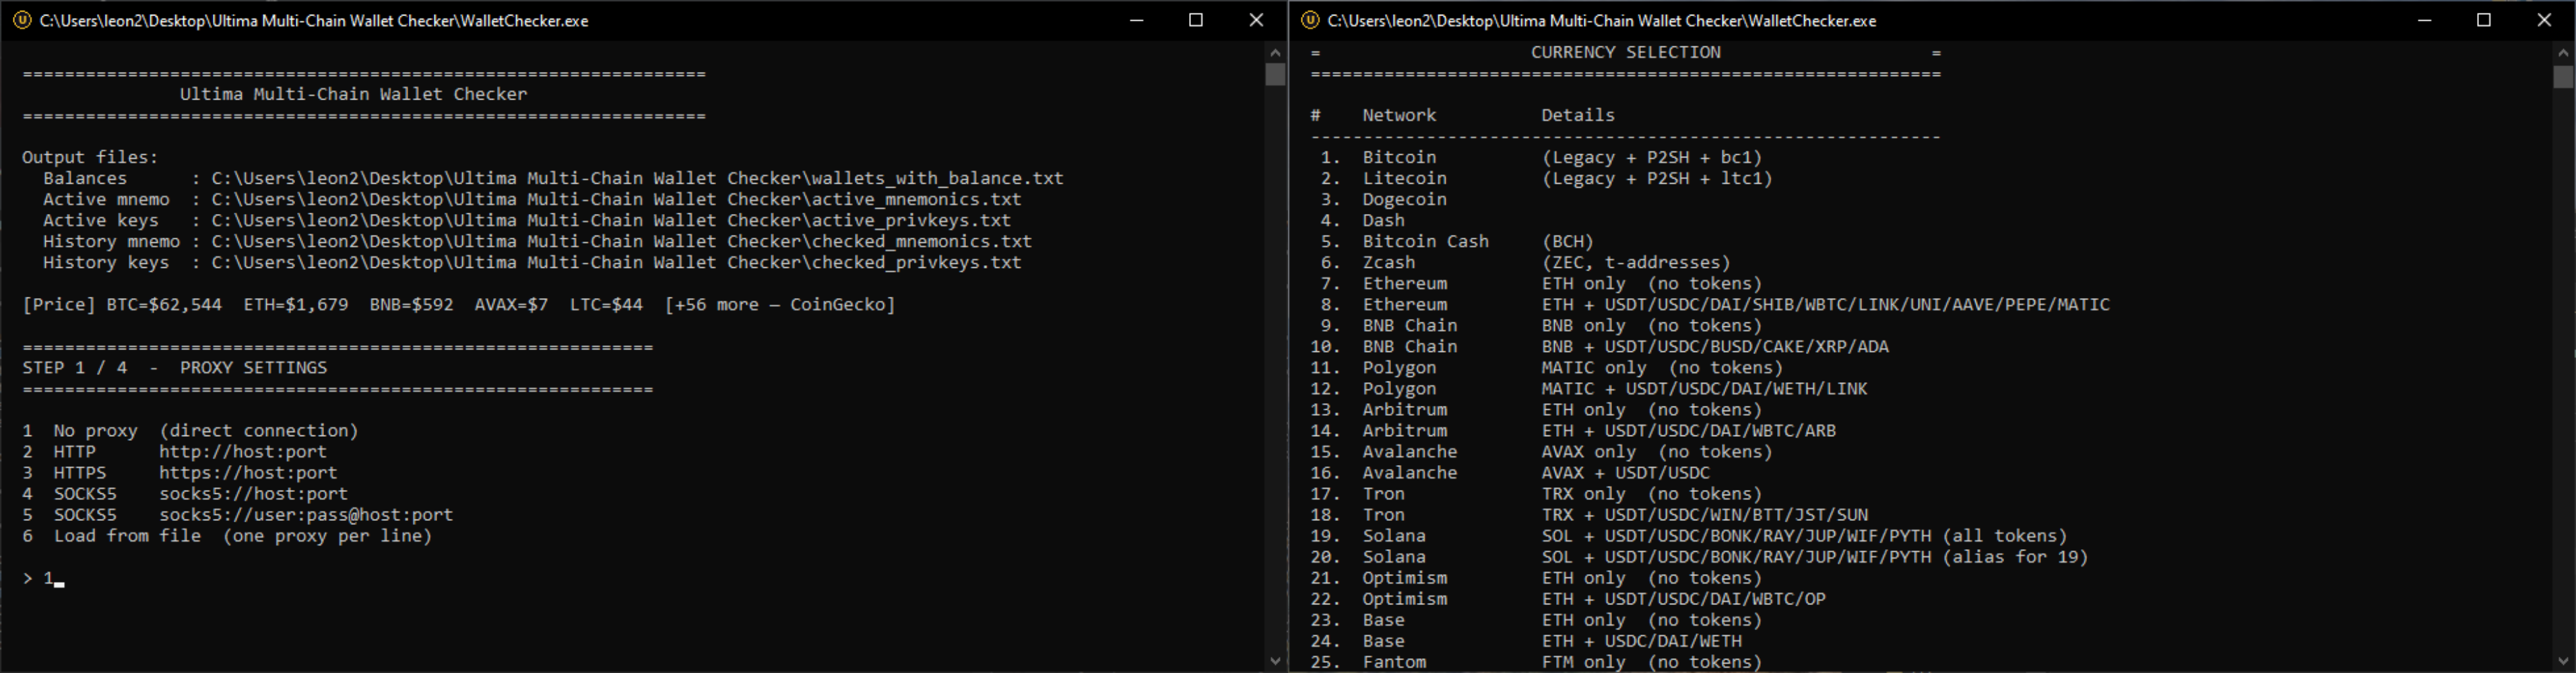This screenshot has width=2576, height=673.
Task: Click row 20 Solana '(alias for 19)'
Action: pyautogui.click(x=1700, y=556)
